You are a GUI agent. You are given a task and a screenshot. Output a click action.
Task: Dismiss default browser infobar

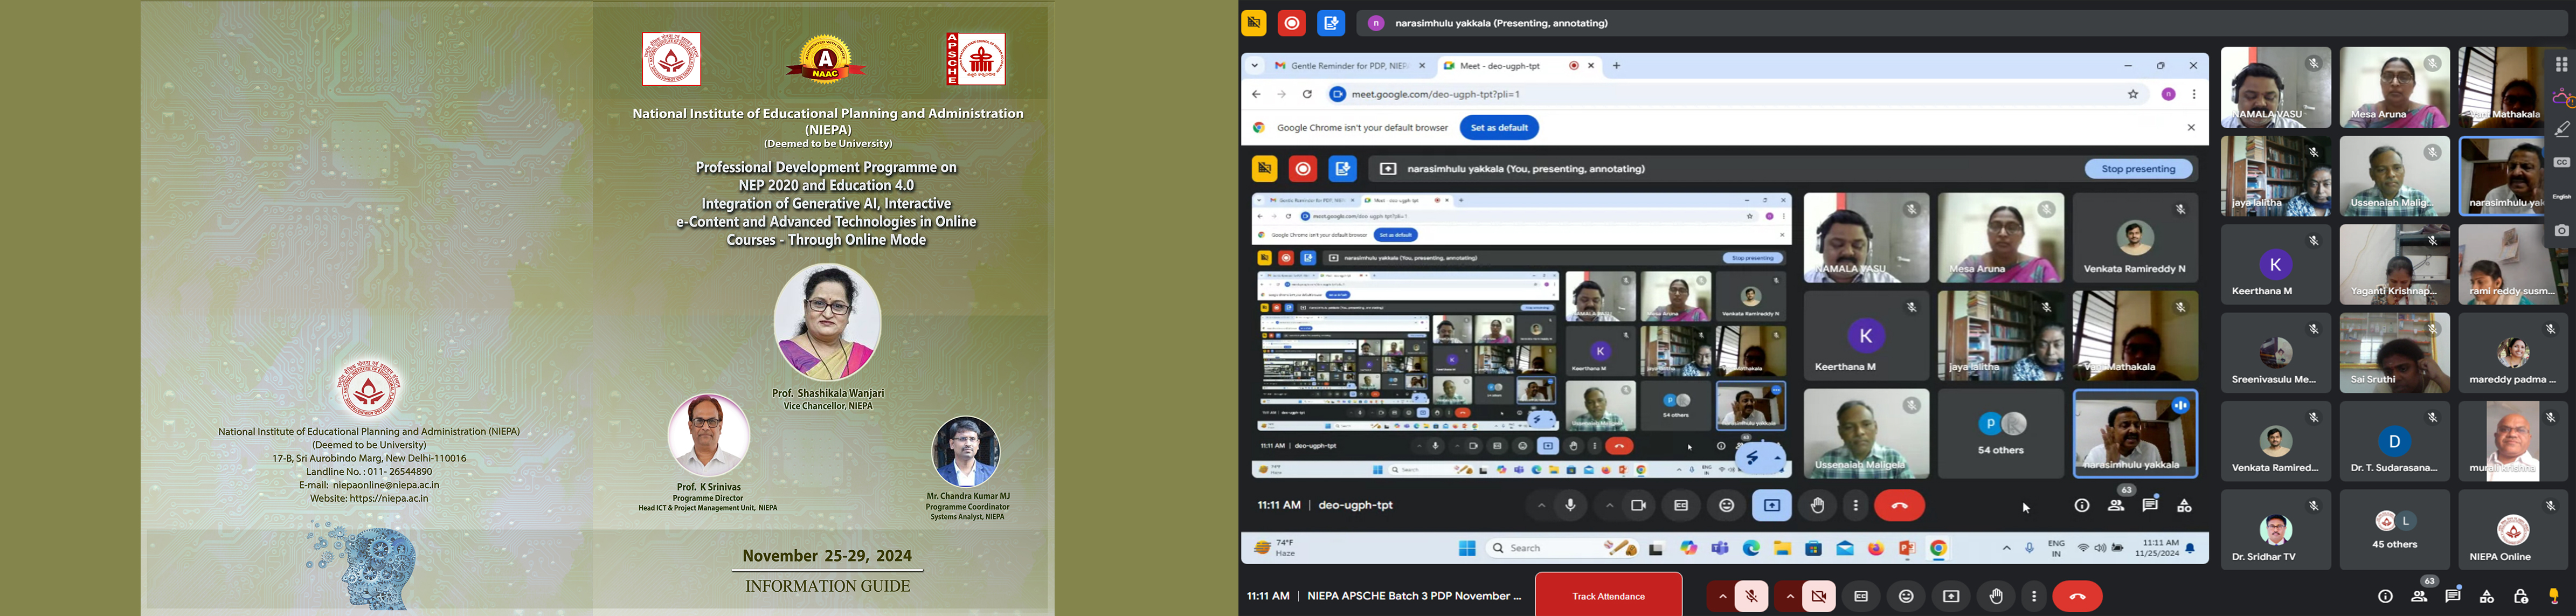tap(2191, 128)
